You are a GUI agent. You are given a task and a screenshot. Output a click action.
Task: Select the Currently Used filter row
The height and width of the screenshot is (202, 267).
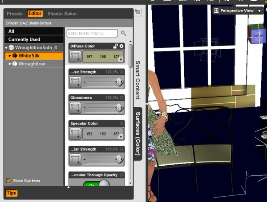[34, 39]
